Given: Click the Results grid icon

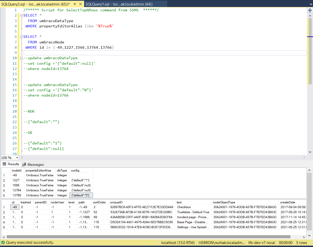Looking at the screenshot, I should pos(5,164).
